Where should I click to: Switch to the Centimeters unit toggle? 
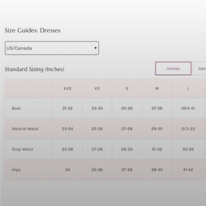(x=200, y=69)
